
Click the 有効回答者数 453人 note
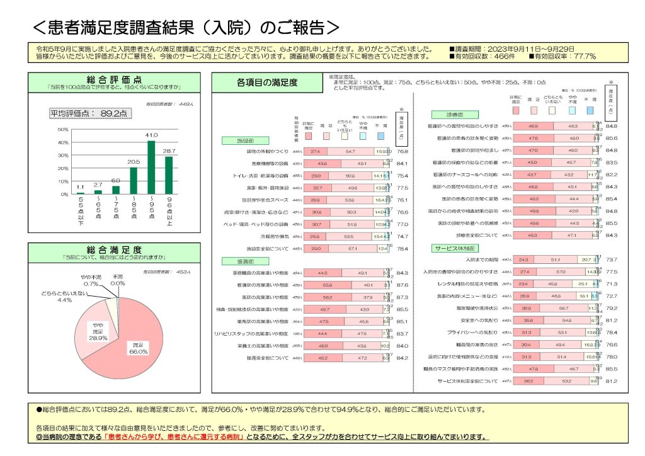166,272
